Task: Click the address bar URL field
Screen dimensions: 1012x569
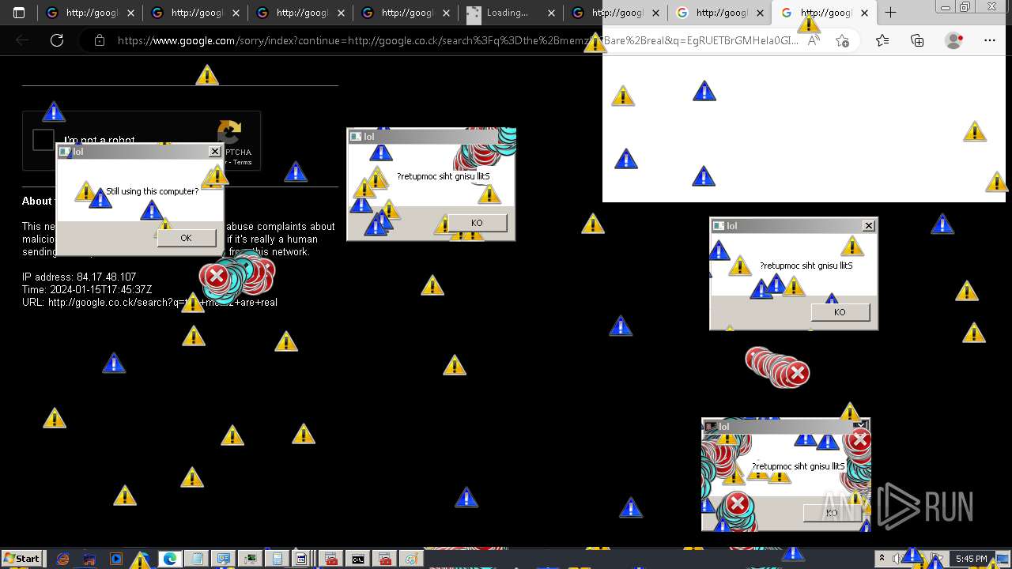Action: pos(459,41)
